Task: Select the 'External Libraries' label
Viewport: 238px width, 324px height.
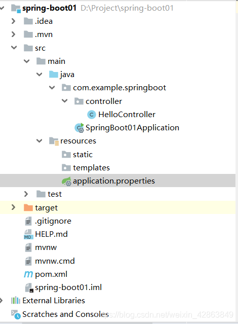Action: point(54,301)
